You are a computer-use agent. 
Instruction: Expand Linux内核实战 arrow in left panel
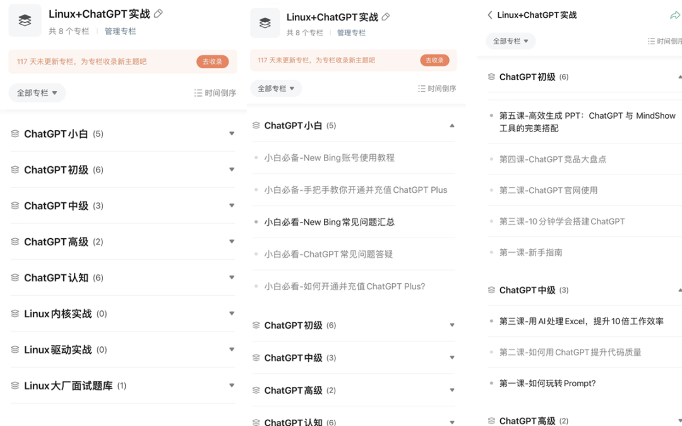(232, 313)
